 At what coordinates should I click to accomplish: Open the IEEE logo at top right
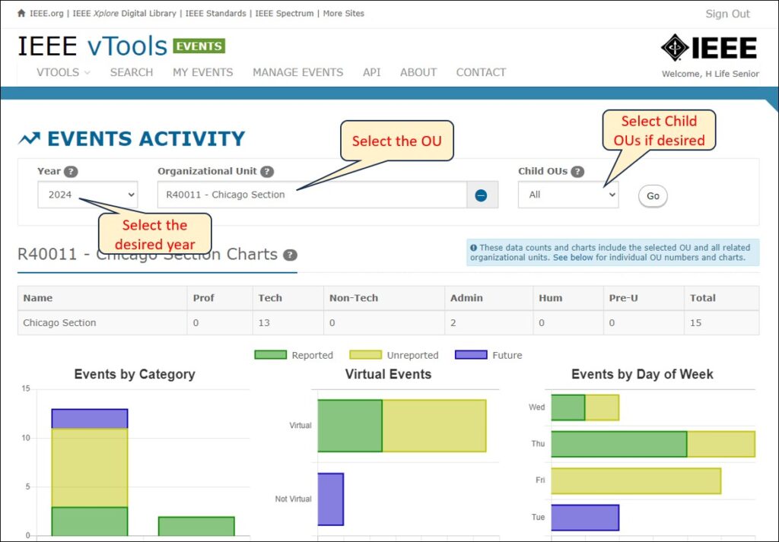tap(709, 48)
